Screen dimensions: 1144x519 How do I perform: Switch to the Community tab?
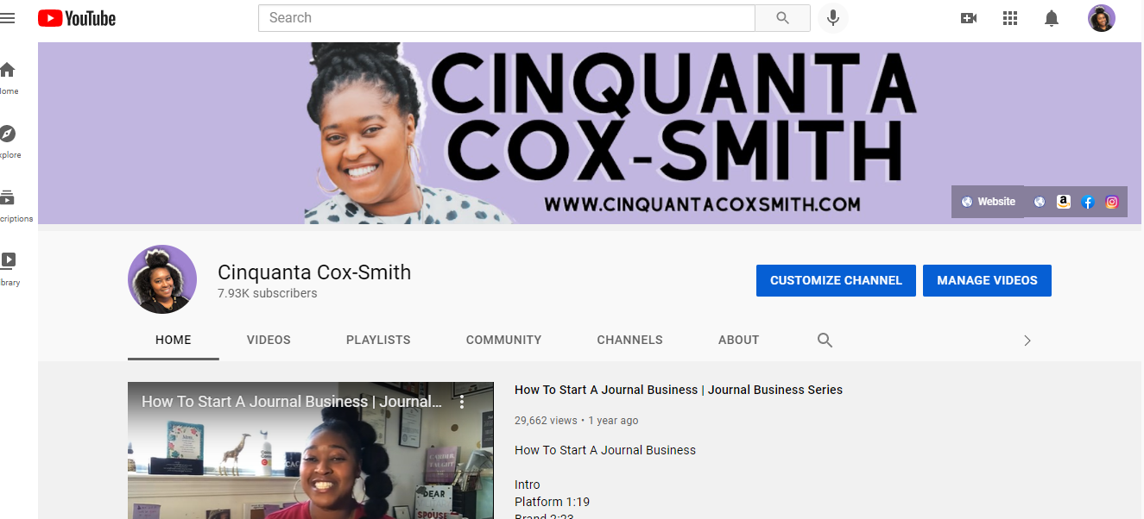click(x=503, y=340)
